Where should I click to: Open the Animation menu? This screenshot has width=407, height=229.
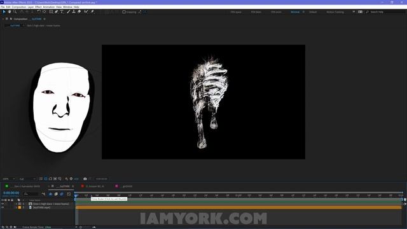point(49,7)
